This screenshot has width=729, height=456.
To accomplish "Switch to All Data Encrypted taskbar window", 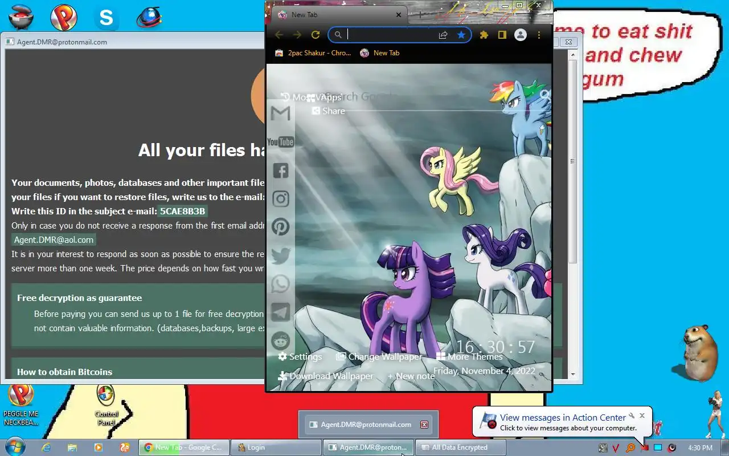I will point(461,447).
